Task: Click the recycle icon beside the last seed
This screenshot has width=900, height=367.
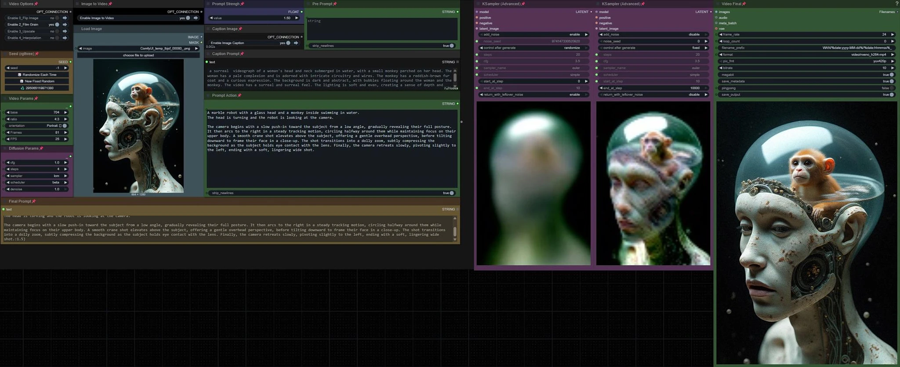Action: point(23,88)
